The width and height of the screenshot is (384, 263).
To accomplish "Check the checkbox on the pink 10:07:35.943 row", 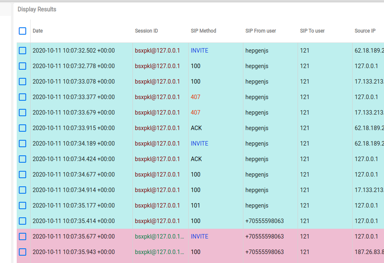I will [22, 252].
